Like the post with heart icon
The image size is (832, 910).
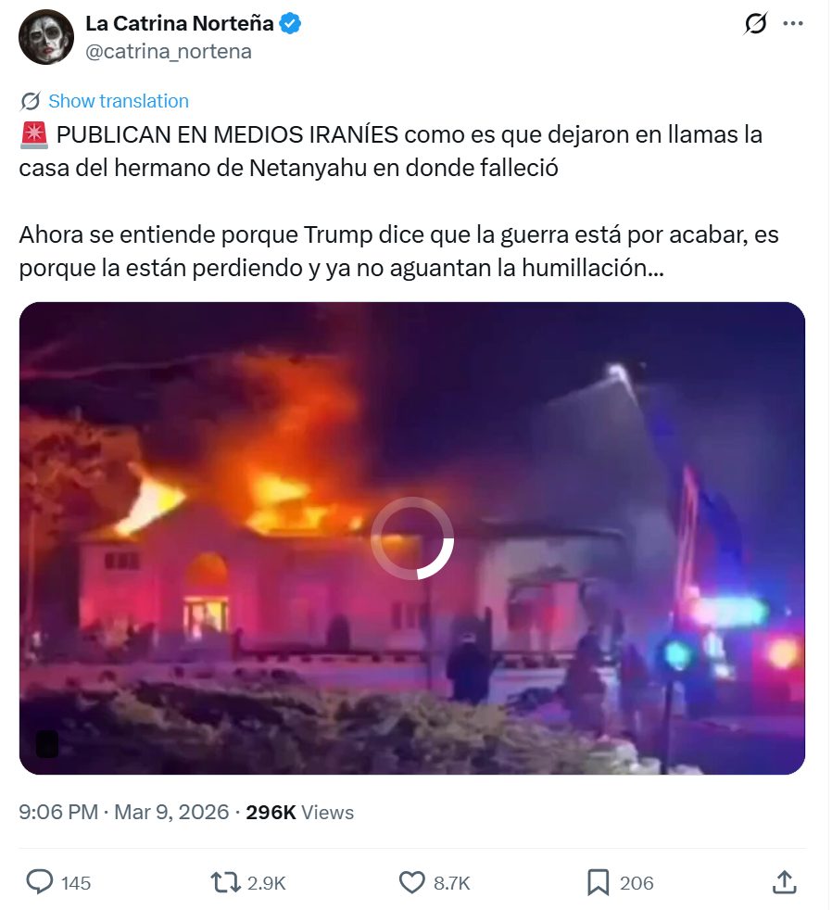click(412, 882)
